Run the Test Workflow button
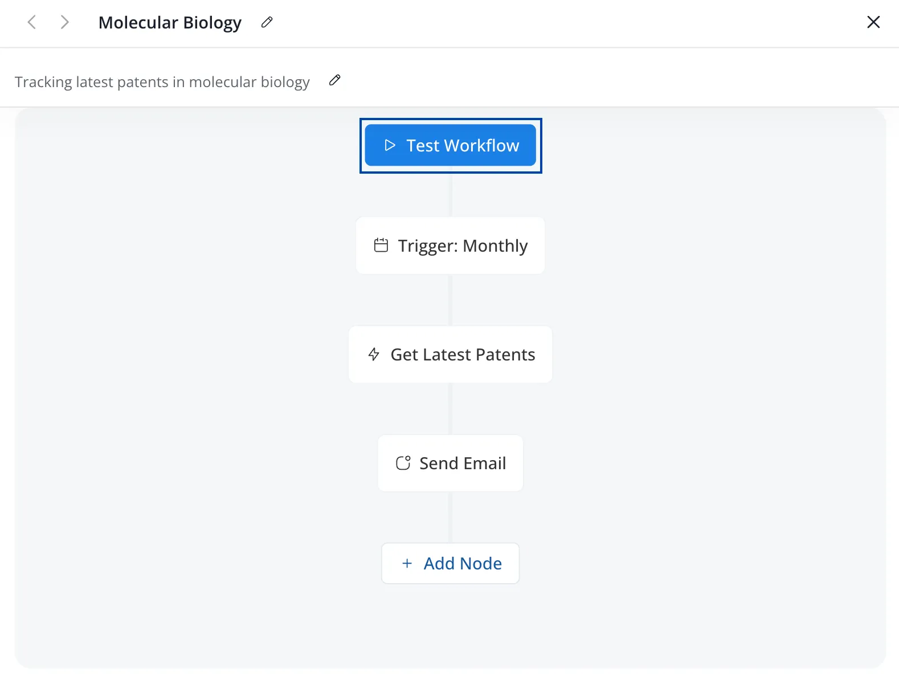The image size is (899, 689). (451, 145)
